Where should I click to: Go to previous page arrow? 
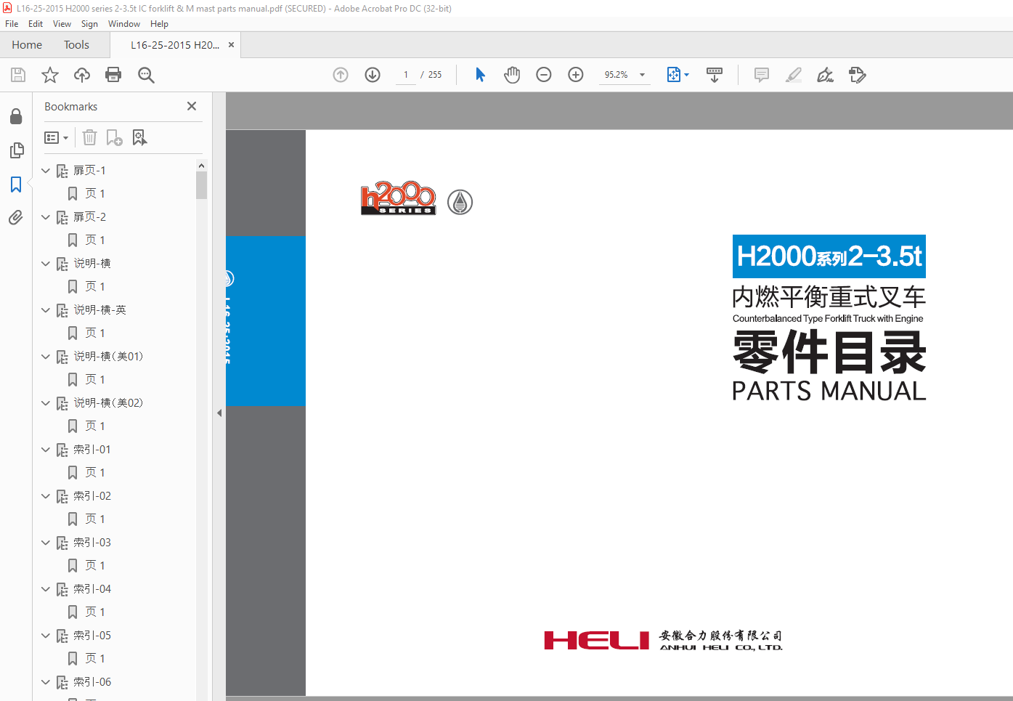pyautogui.click(x=341, y=75)
